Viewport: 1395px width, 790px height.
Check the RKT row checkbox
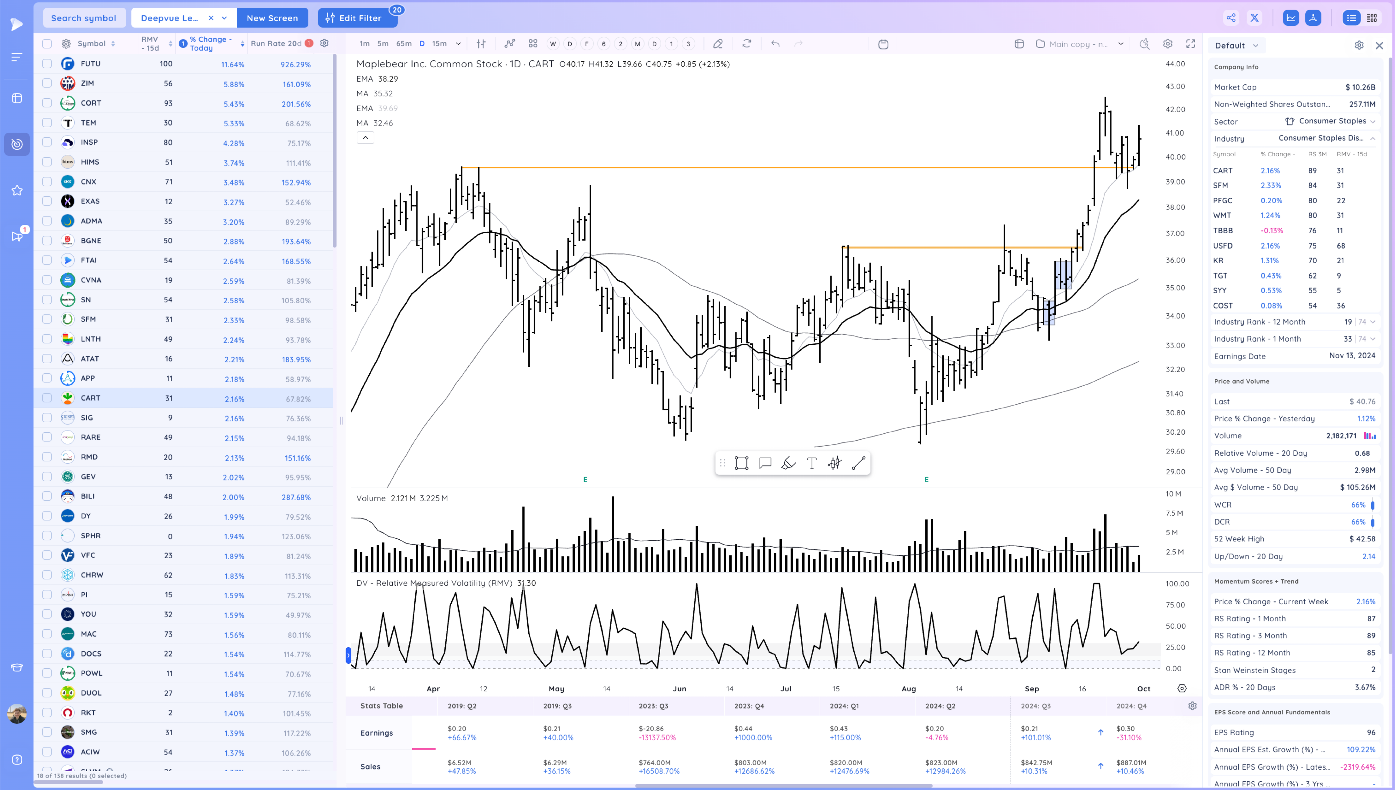[47, 712]
